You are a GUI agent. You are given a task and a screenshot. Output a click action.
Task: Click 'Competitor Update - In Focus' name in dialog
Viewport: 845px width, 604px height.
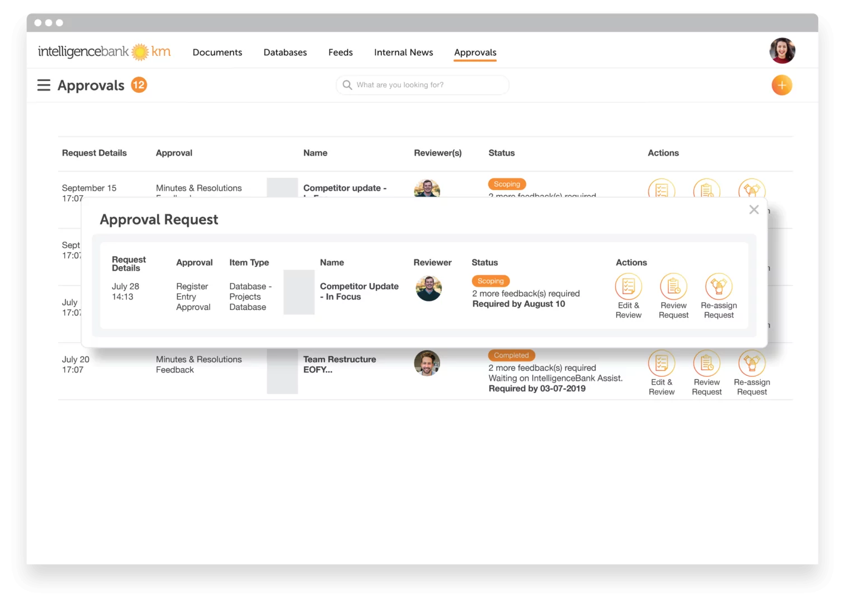pos(359,291)
